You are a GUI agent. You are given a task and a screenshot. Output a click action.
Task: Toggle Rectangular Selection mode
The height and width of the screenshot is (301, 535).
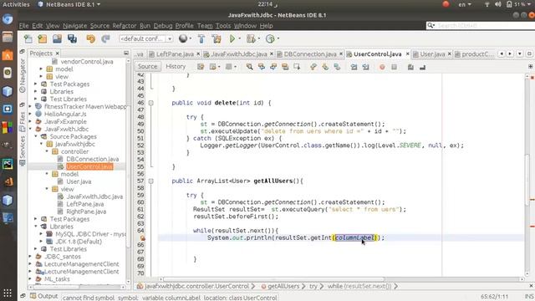[x=297, y=67]
